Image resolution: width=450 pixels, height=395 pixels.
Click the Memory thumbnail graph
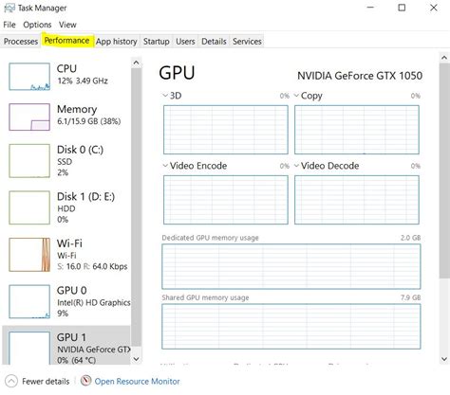point(29,117)
